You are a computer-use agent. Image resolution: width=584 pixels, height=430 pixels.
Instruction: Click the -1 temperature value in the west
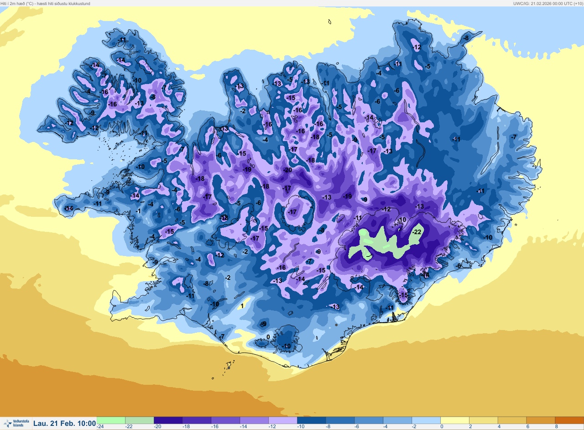[x=138, y=211]
